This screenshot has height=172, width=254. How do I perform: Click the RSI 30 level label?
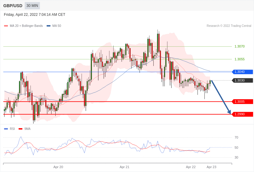click(x=236, y=157)
